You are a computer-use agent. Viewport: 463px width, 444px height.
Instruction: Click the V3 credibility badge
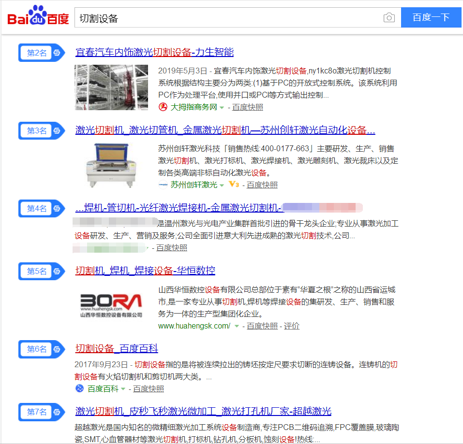234,185
